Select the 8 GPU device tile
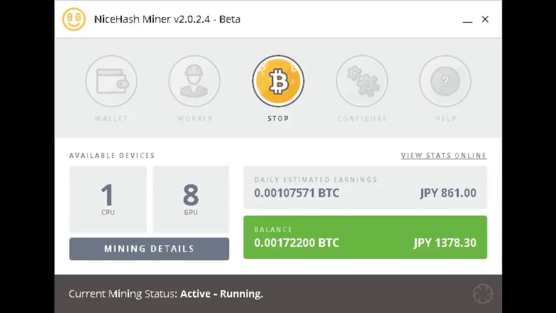This screenshot has height=313, width=556. [191, 199]
